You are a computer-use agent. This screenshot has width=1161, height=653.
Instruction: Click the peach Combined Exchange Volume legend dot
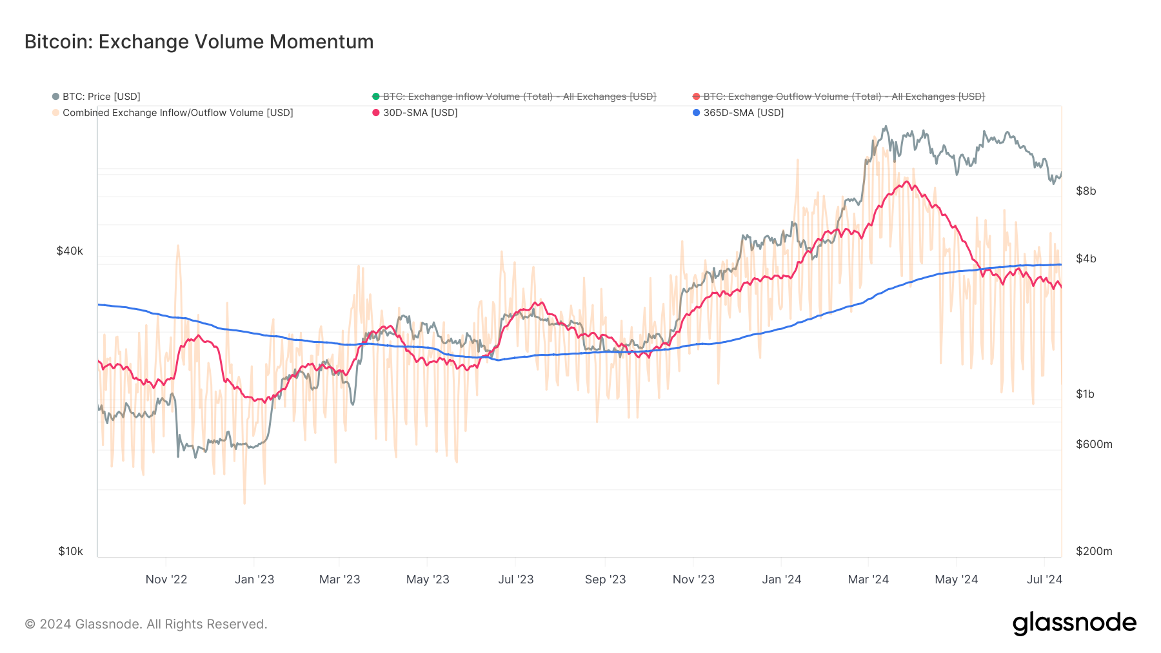coord(55,113)
